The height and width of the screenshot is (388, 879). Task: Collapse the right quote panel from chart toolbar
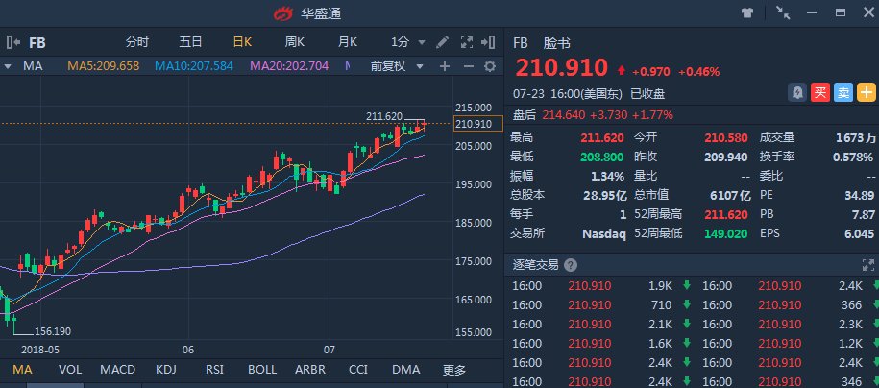click(488, 42)
